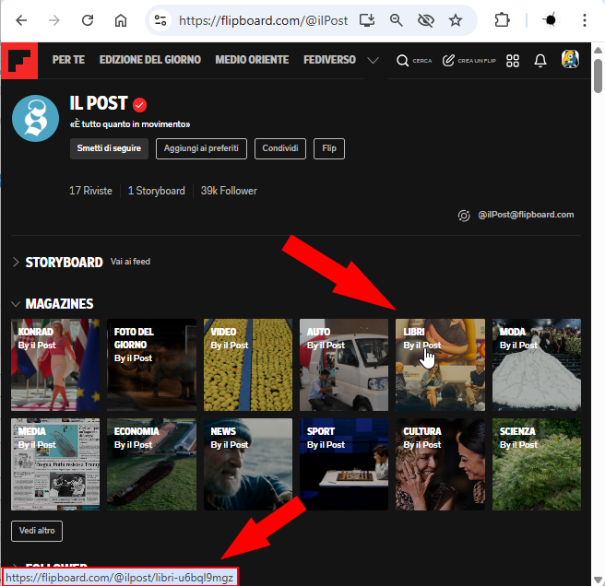Open Medio Oriente tab
The width and height of the screenshot is (605, 586).
252,60
